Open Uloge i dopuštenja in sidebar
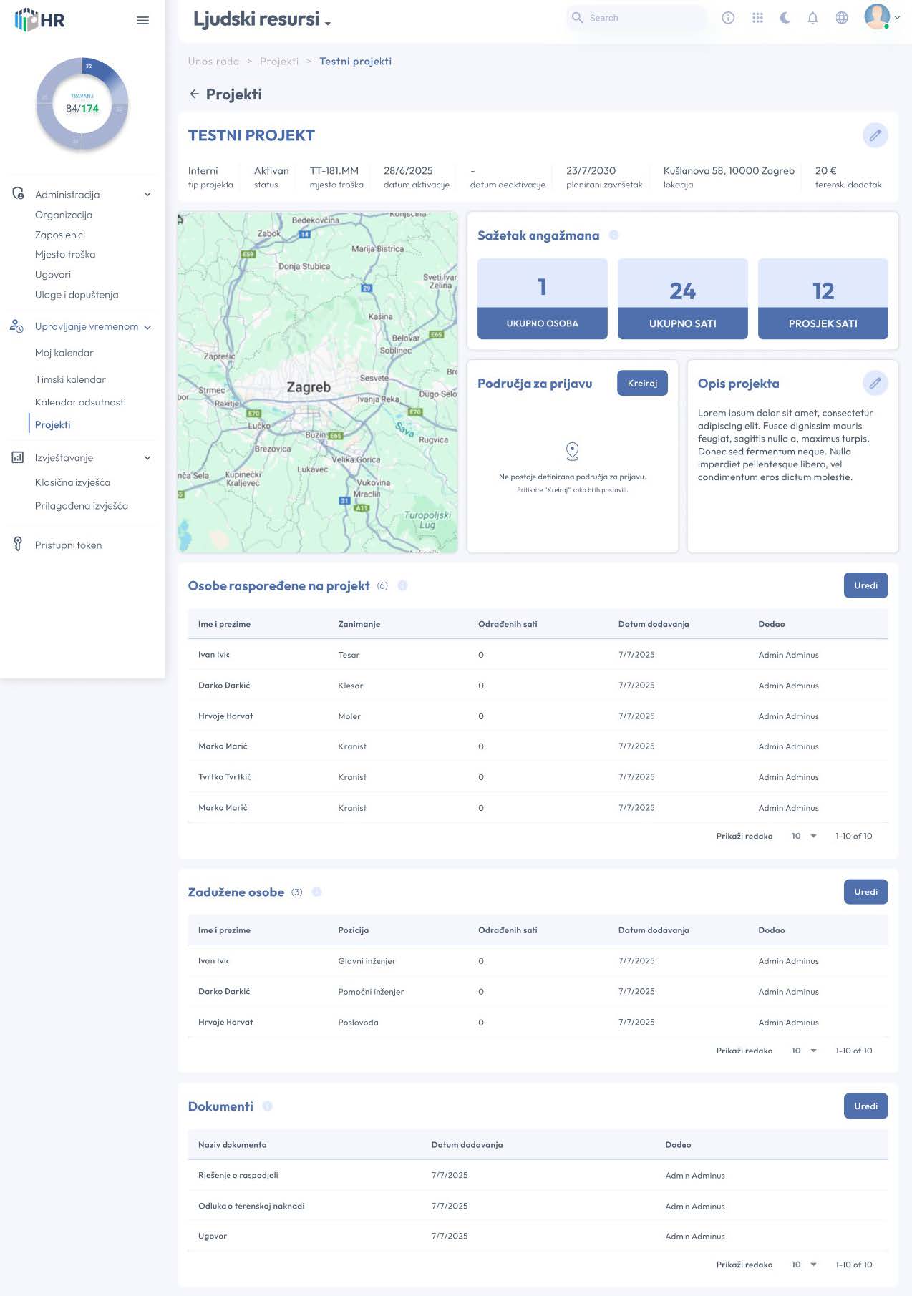 pyautogui.click(x=77, y=294)
